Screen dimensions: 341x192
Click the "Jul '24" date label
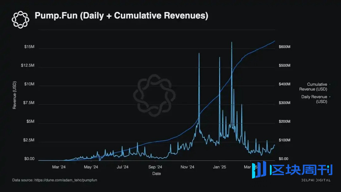point(123,167)
